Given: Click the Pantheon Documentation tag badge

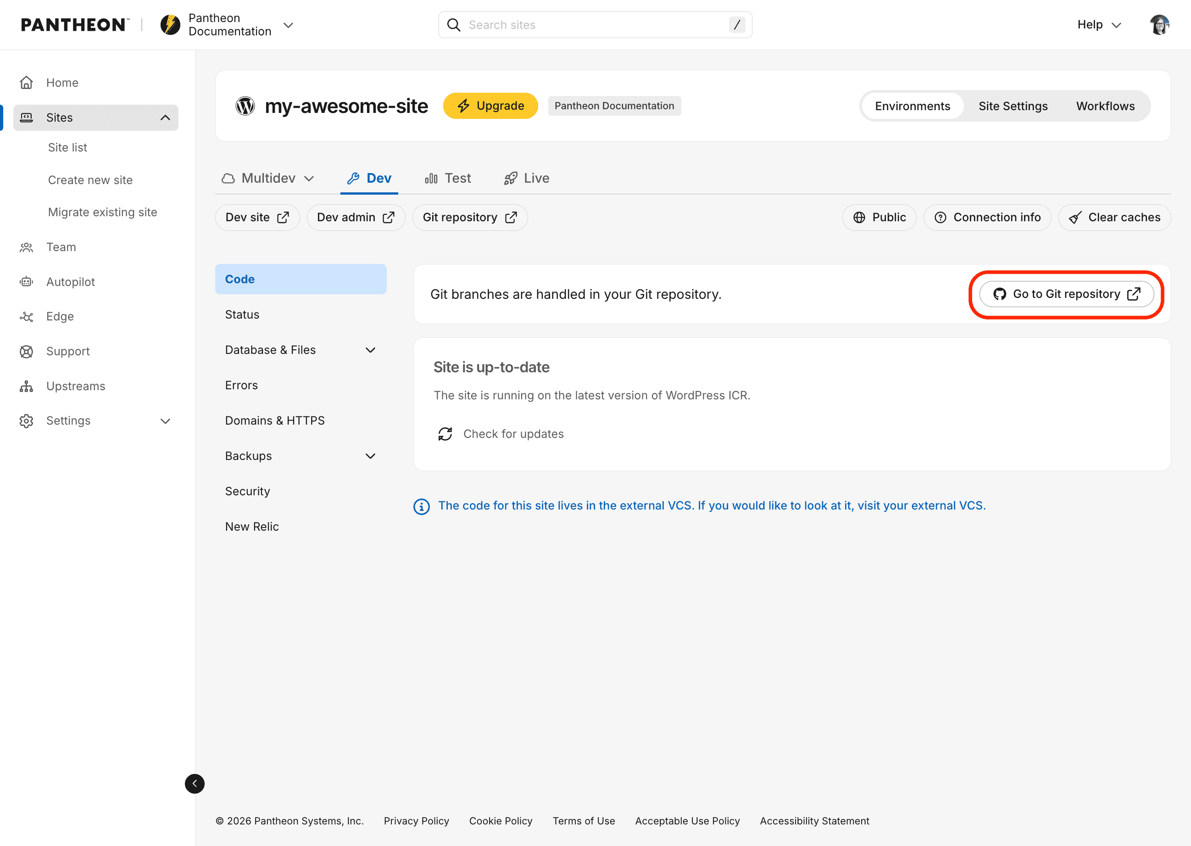Looking at the screenshot, I should pos(614,106).
